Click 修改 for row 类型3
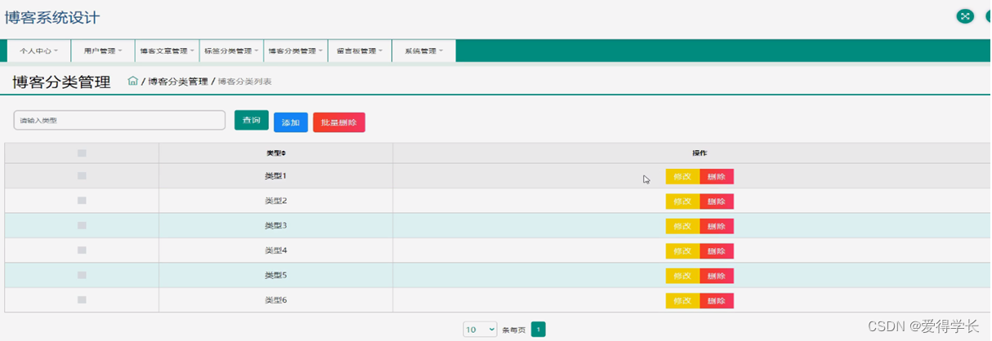Image resolution: width=992 pixels, height=341 pixels. click(682, 226)
